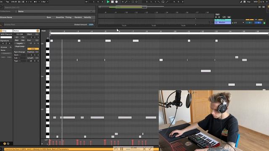The height and width of the screenshot is (151, 269).
Task: Click the C4 piano roll key
Action: tap(47, 77)
